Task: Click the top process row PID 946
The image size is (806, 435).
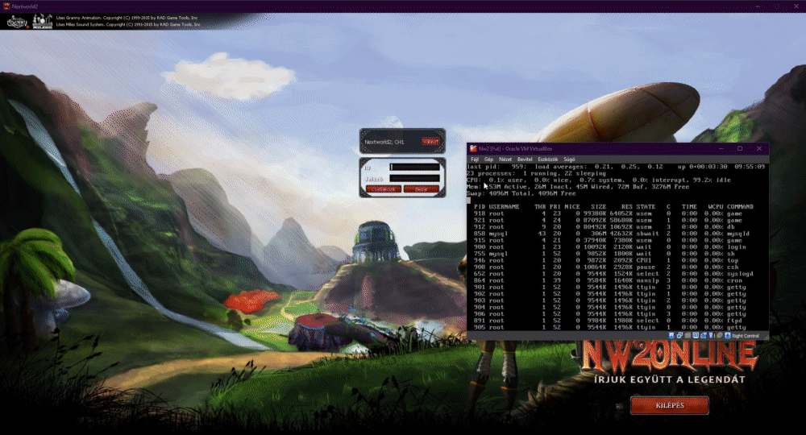Action: point(605,260)
